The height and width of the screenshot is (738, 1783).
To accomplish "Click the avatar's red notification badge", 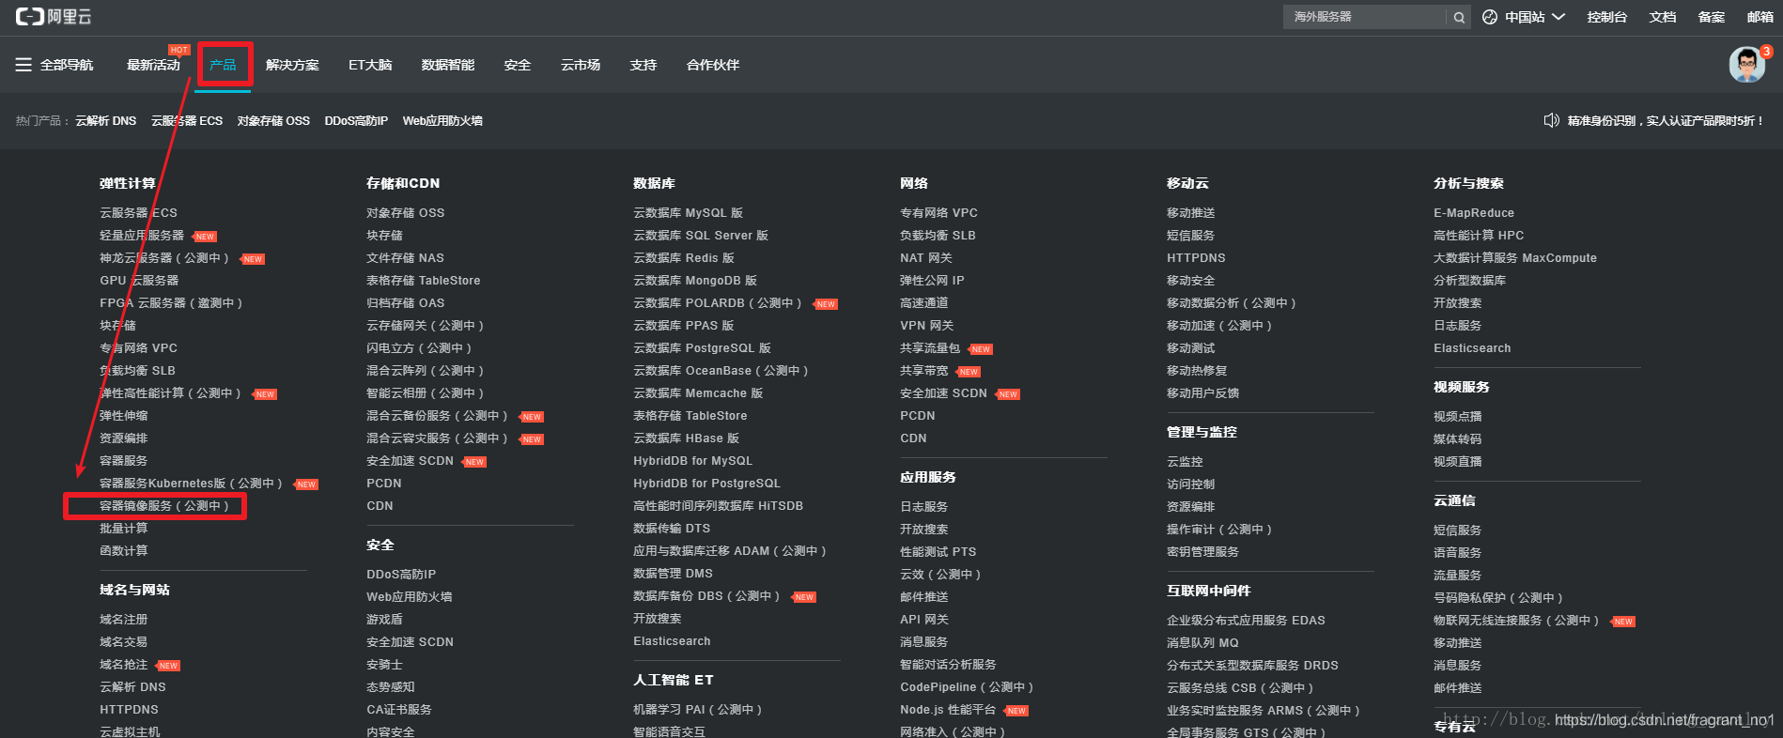I will pos(1766,52).
